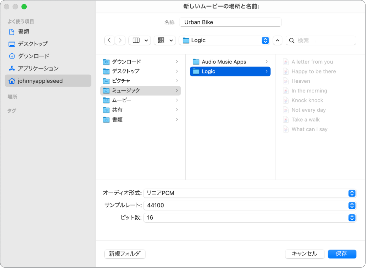Click the Urban Bike name field
366x268 pixels.
click(x=230, y=22)
